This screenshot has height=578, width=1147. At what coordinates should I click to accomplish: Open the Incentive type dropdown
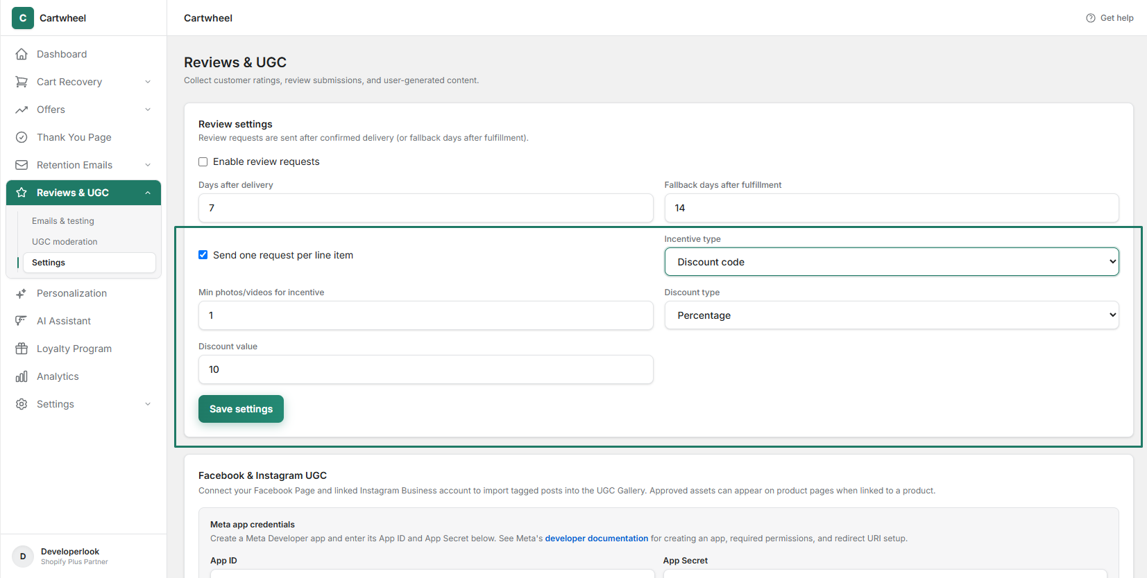[x=892, y=262]
